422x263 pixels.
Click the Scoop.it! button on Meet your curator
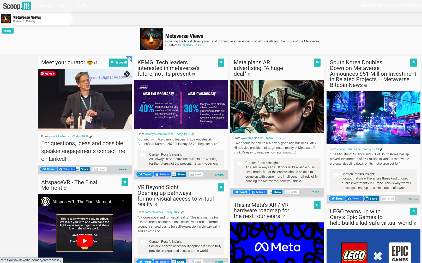click(119, 62)
